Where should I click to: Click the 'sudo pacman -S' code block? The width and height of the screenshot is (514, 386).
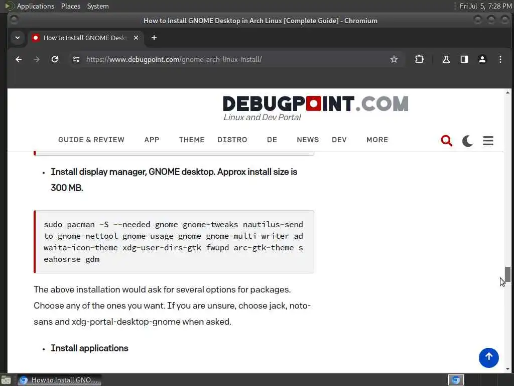pyautogui.click(x=174, y=242)
